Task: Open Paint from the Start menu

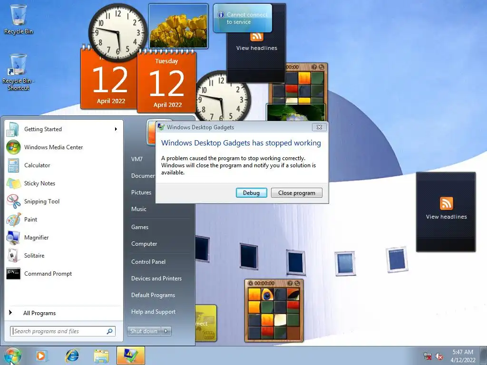Action: [x=64, y=219]
